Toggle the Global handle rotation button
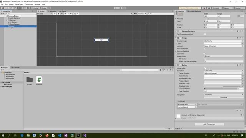Screen dimensions: 246x138 coord(43,8)
